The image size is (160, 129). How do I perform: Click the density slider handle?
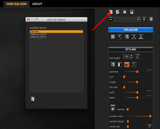tap(128, 109)
